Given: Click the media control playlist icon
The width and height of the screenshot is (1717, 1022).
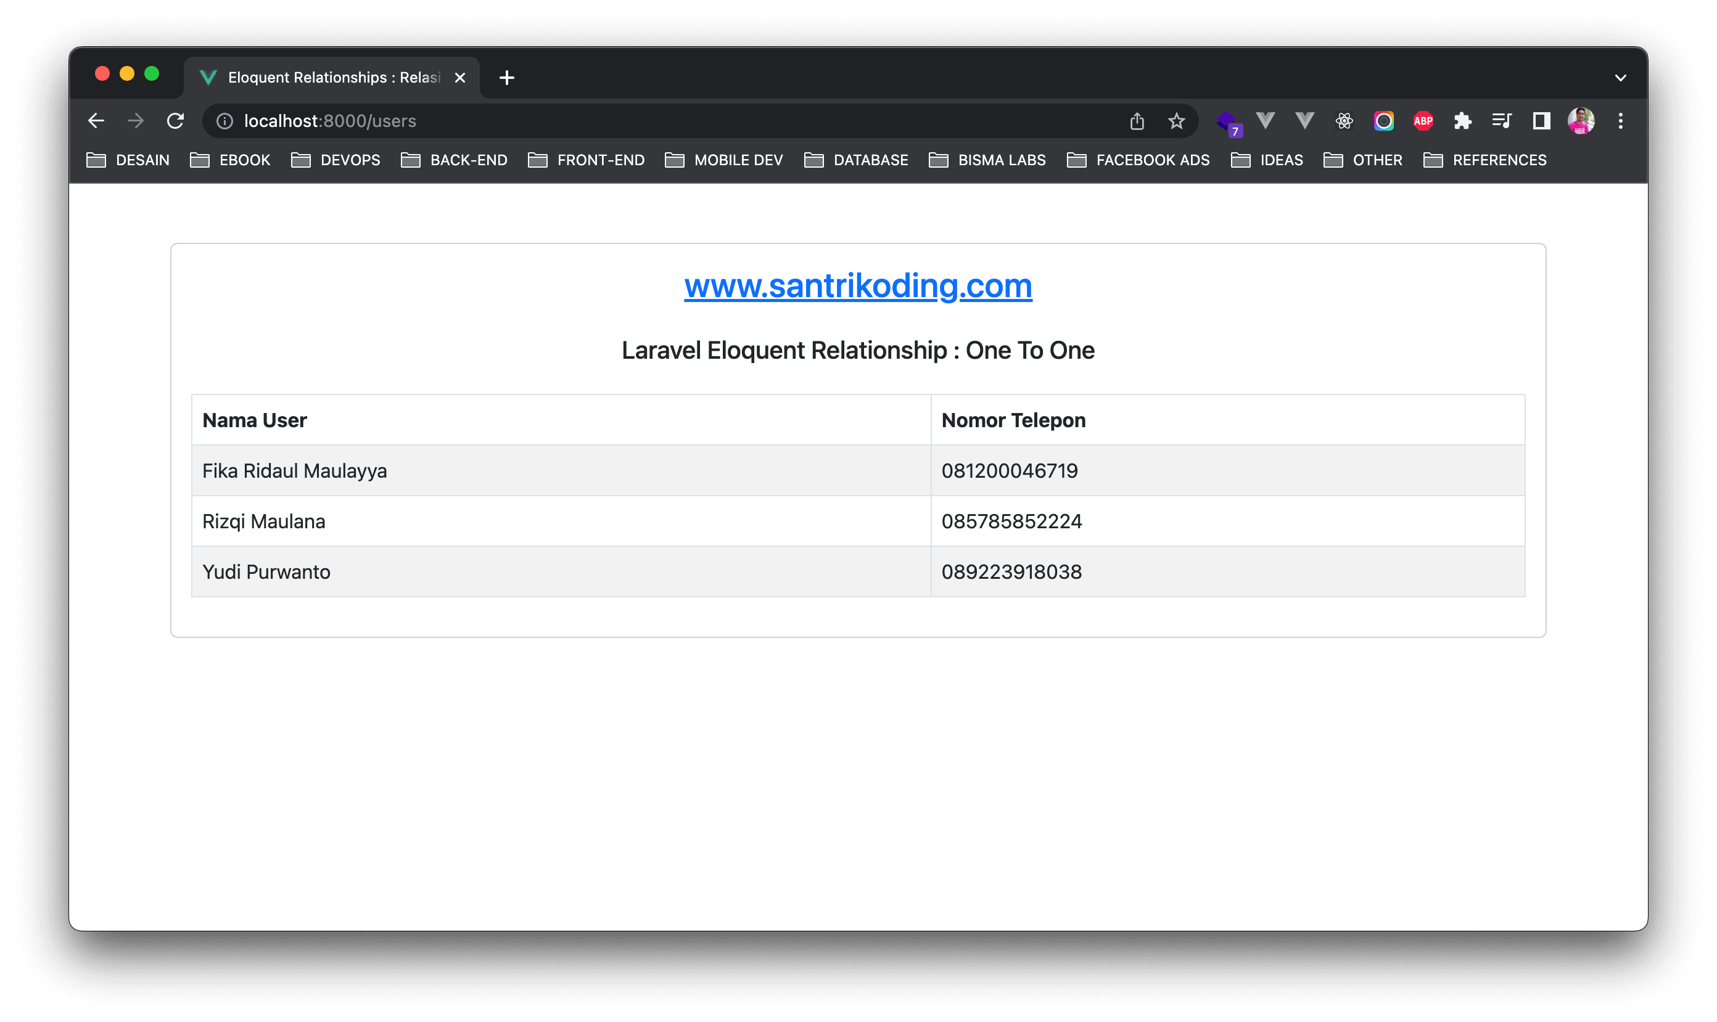Looking at the screenshot, I should [x=1501, y=121].
